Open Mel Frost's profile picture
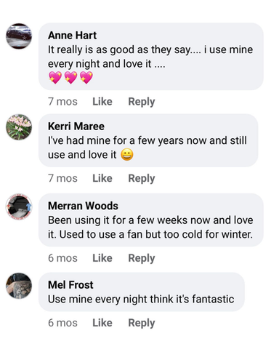 coord(19,286)
